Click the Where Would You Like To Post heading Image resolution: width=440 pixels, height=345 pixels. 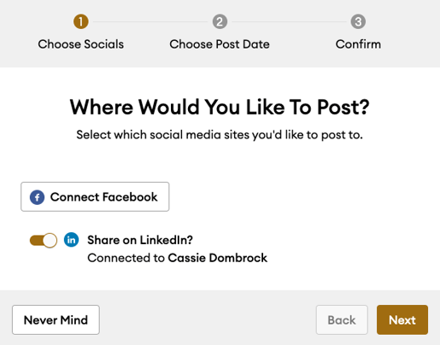(x=220, y=108)
